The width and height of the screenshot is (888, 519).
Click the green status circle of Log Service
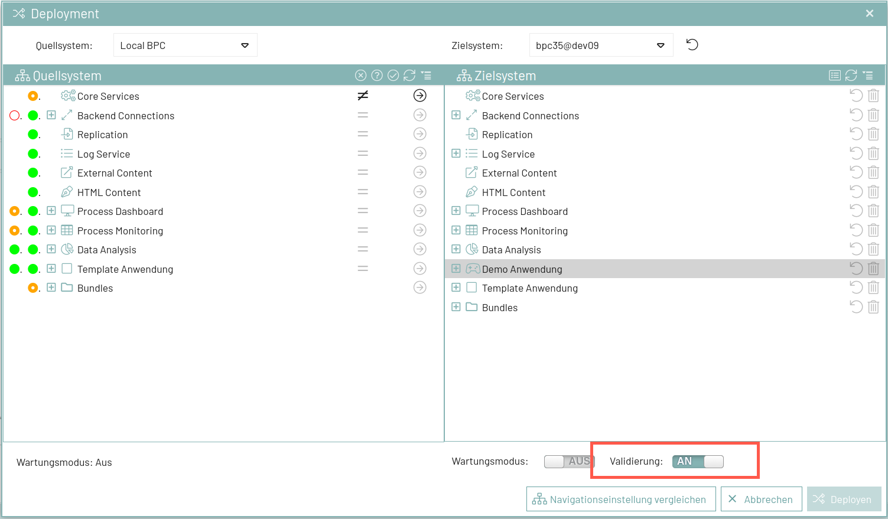click(33, 154)
